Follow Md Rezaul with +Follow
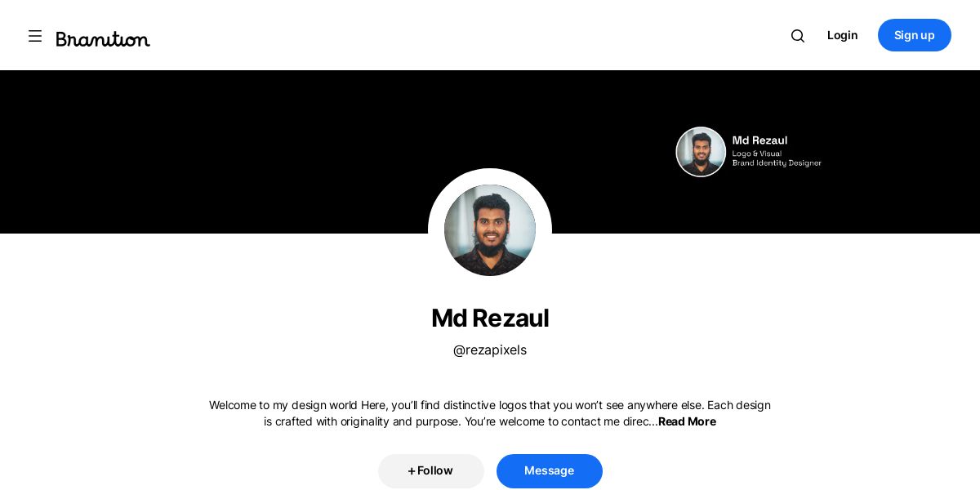980x490 pixels. click(x=431, y=470)
